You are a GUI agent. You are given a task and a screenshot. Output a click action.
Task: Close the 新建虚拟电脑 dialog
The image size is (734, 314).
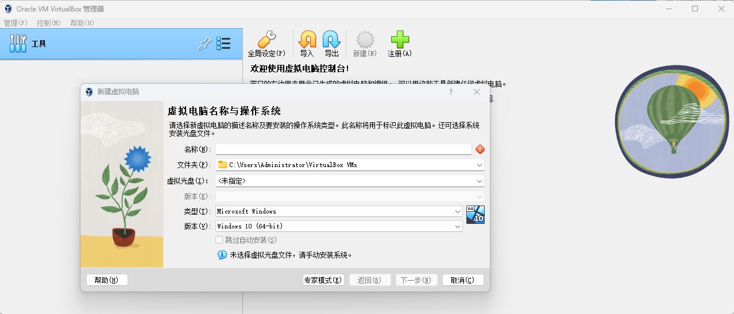coord(477,92)
